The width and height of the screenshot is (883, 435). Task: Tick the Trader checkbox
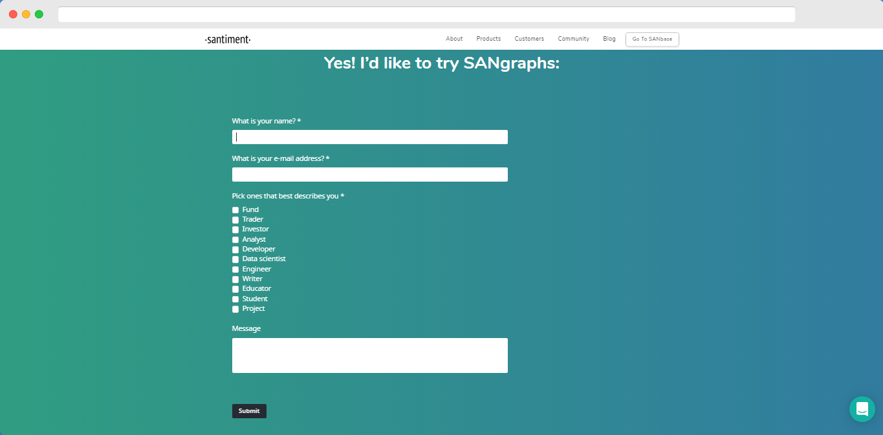click(235, 220)
